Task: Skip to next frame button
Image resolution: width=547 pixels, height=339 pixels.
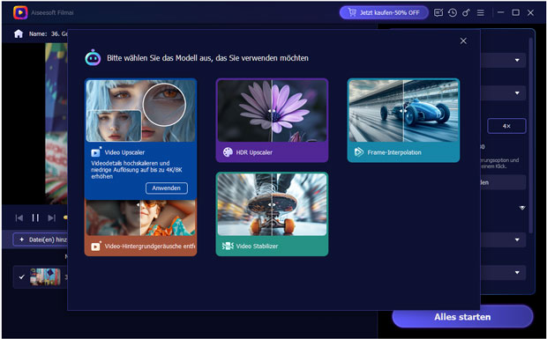Action: tap(52, 217)
